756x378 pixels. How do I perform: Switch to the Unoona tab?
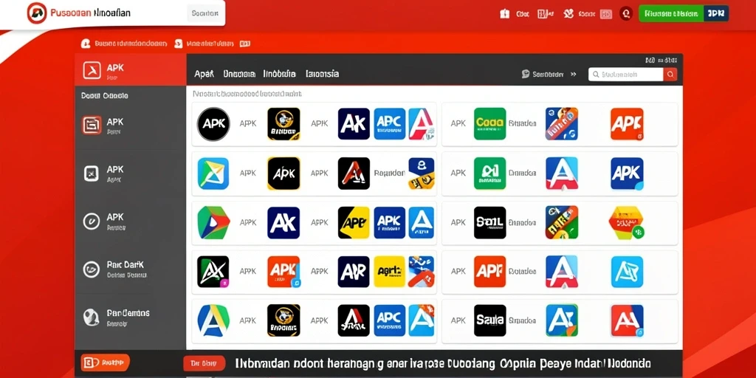pos(239,75)
